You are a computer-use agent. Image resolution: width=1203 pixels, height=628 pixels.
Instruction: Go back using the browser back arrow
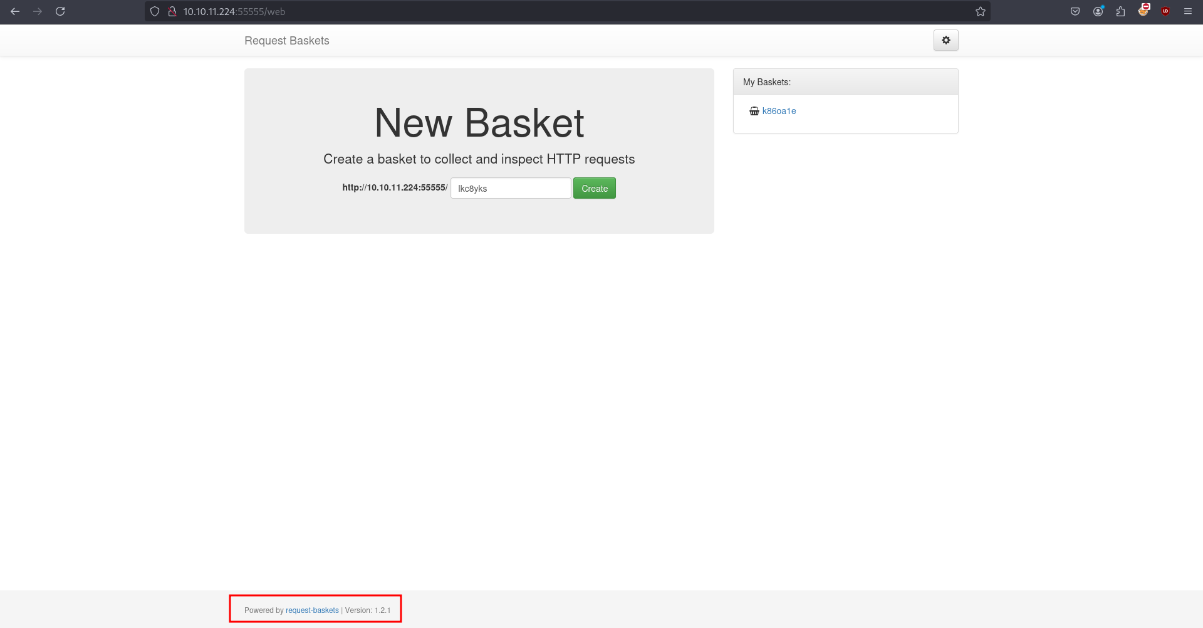[x=15, y=11]
